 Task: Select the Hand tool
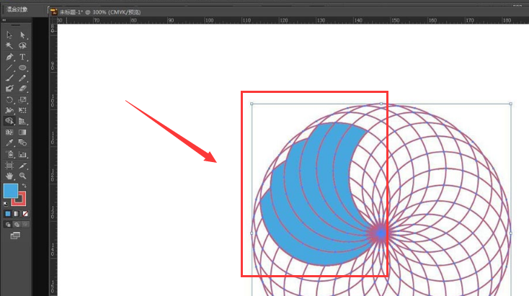[9, 176]
